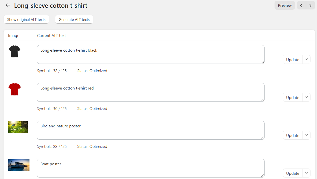Edit ALT text for black t-shirt
The height and width of the screenshot is (179, 317).
pyautogui.click(x=151, y=54)
